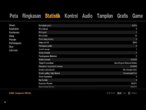The image size is (146, 110).
Task: Click the Kemajuan game statistic row
Action: pos(88,25)
